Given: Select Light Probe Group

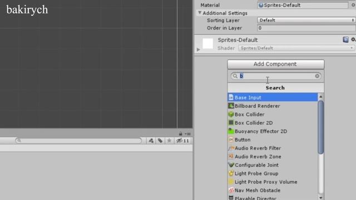Looking at the screenshot, I should coord(273,173).
